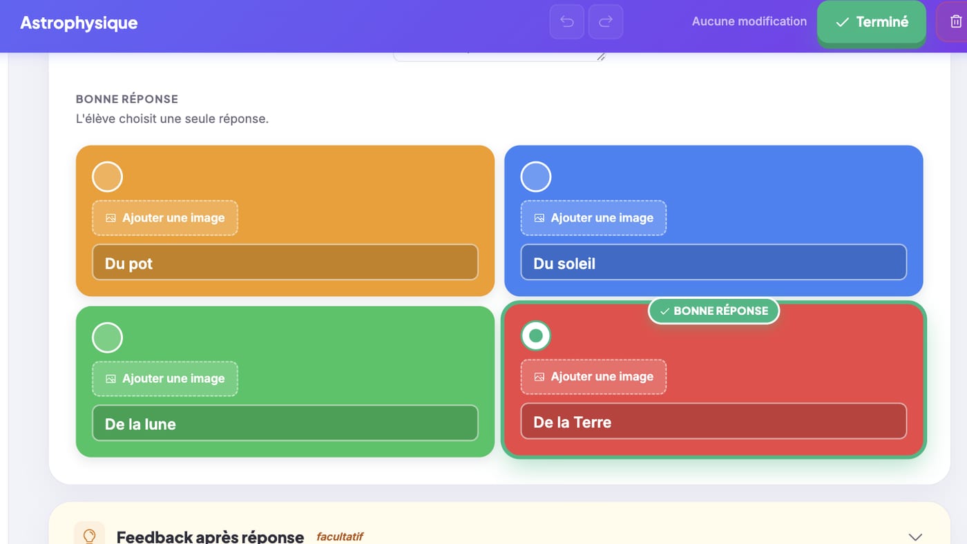Click the undo arrow icon
967x544 pixels.
pyautogui.click(x=567, y=21)
